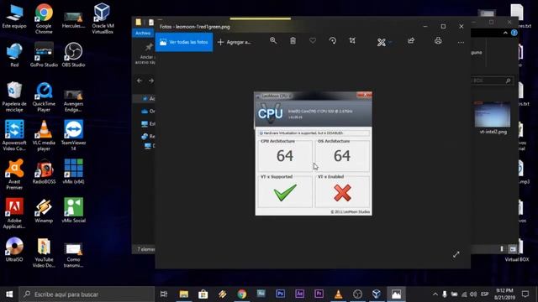Click the back arrow in File Explorer
538x302 pixels.
(140, 81)
